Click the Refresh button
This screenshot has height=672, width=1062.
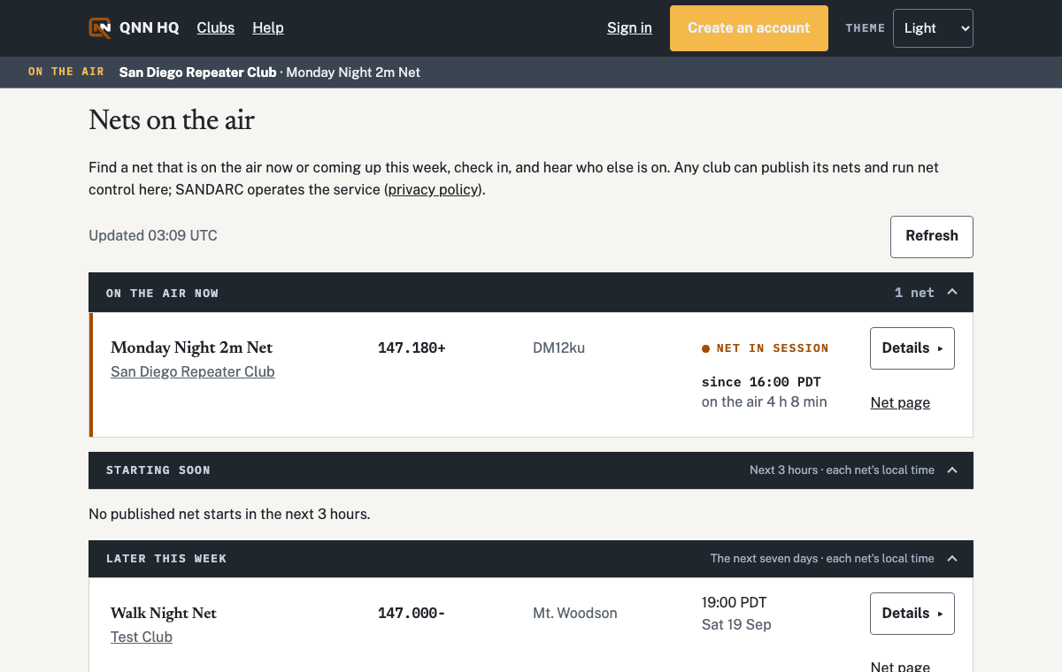click(x=931, y=237)
